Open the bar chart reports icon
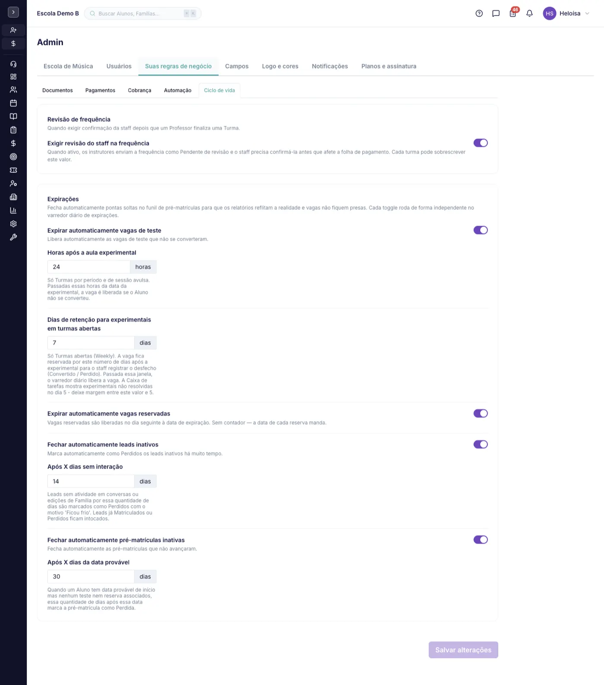604x685 pixels. pyautogui.click(x=13, y=210)
